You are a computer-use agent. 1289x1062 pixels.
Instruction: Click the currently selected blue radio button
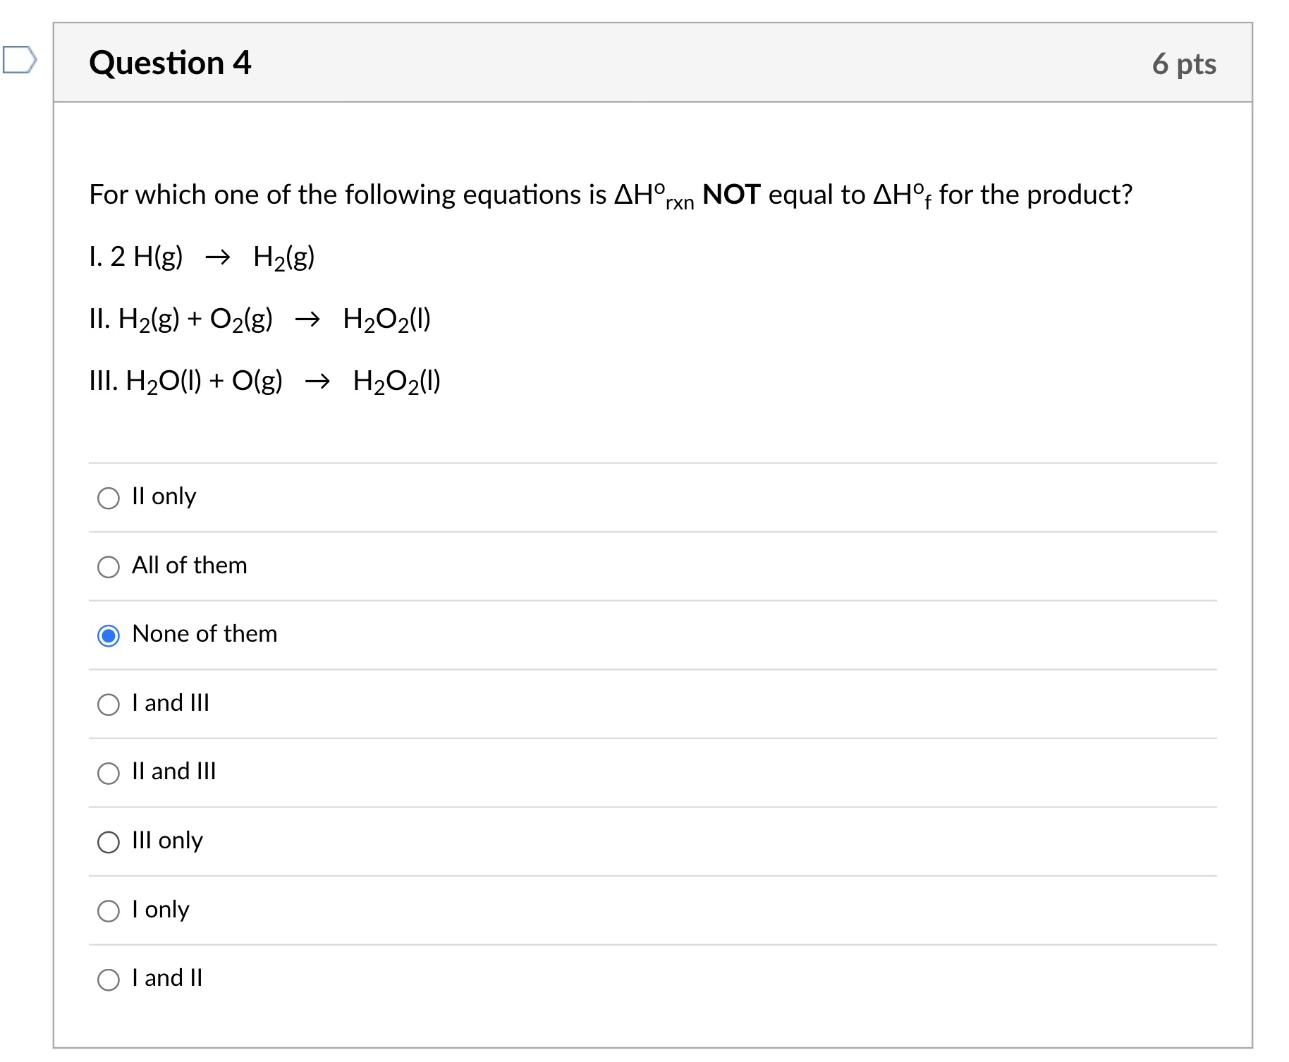108,635
